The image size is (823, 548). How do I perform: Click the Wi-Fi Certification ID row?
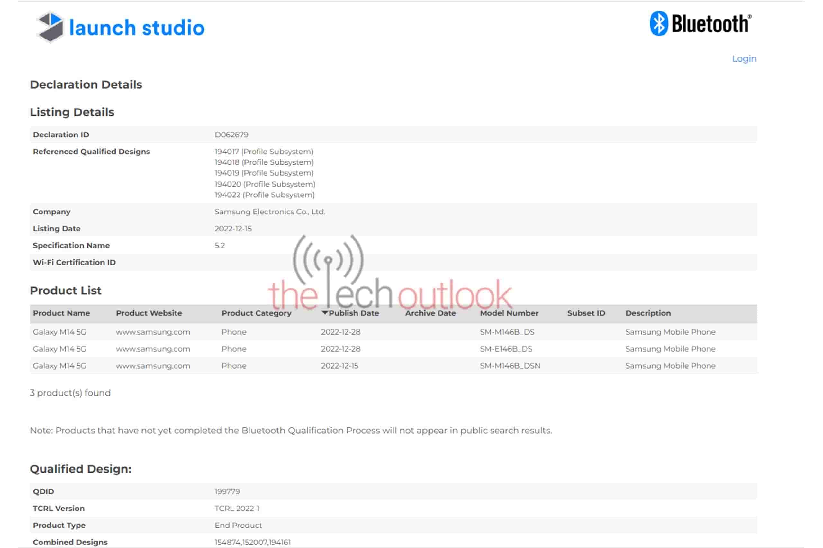pos(74,262)
